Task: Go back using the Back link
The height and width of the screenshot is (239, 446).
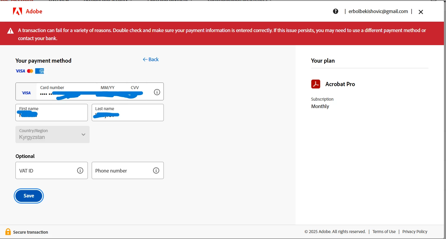Action: 151,59
